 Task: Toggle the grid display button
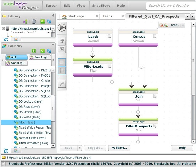(62, 62)
